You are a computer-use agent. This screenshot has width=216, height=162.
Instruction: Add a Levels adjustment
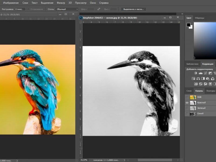[x=200, y=73]
